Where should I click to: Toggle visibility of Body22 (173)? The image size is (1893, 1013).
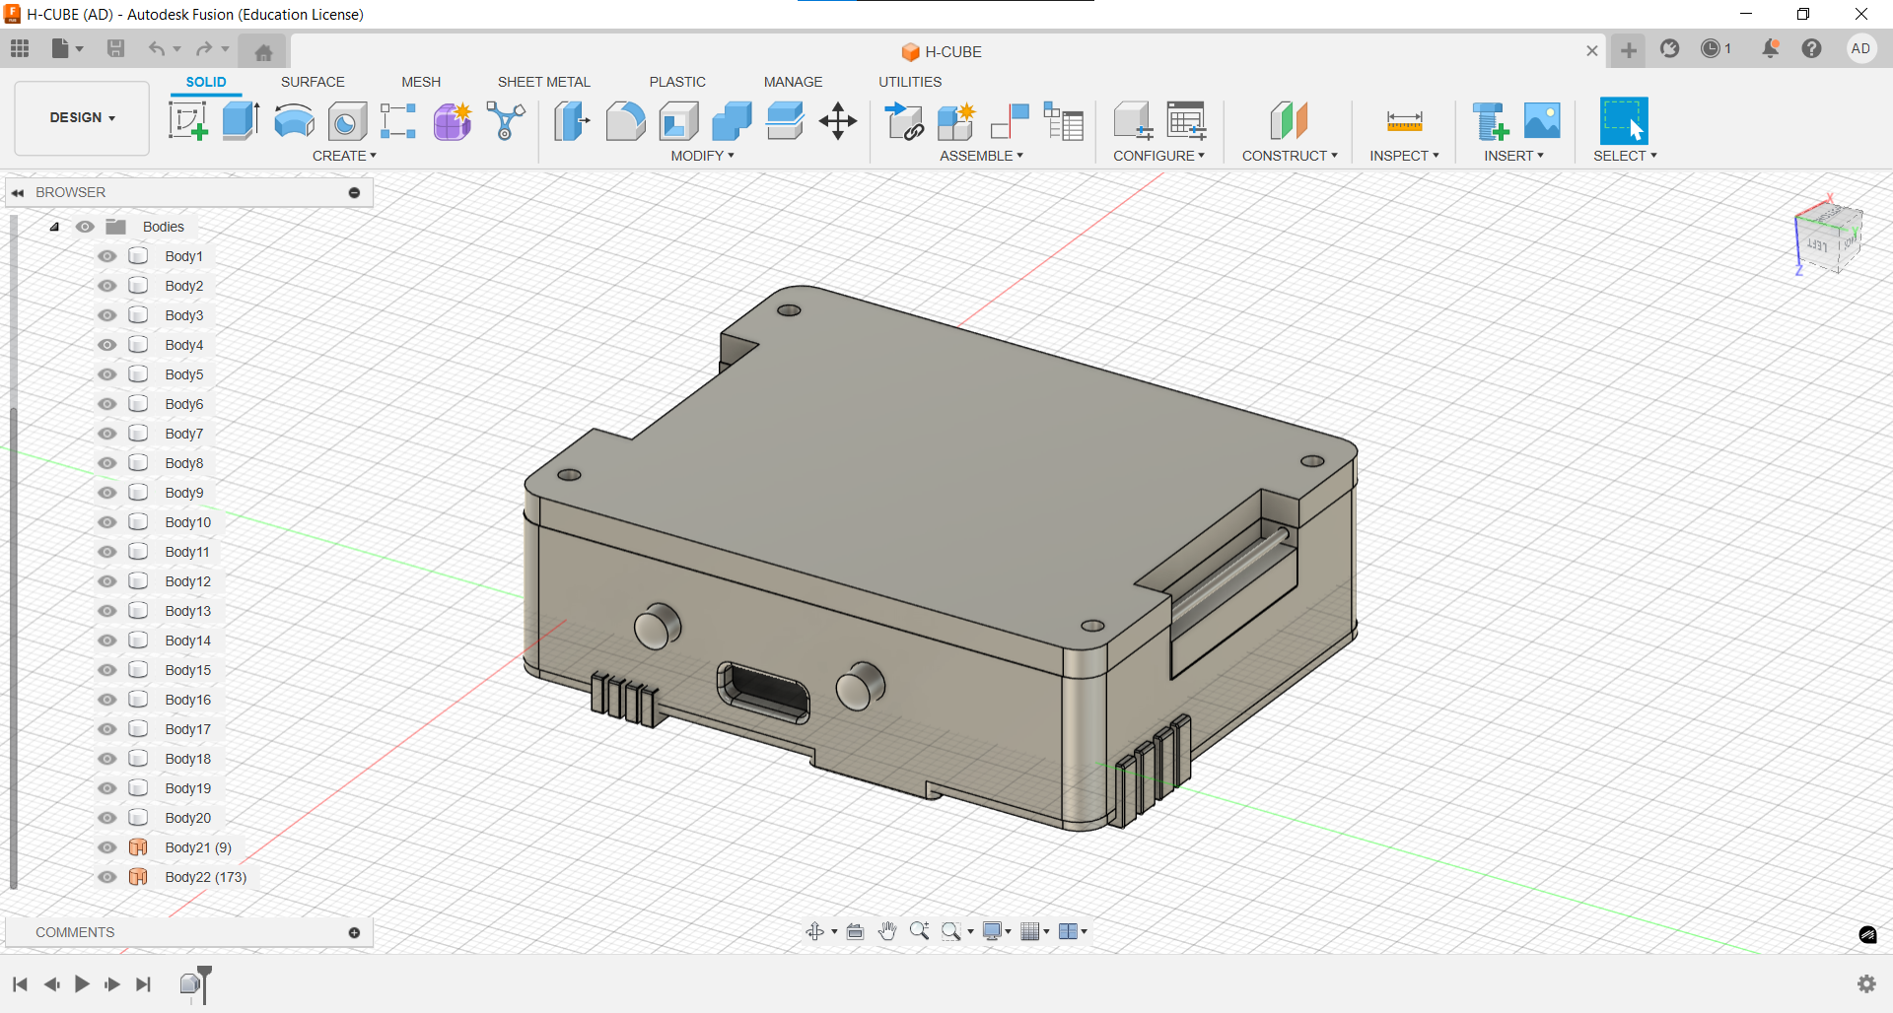[x=107, y=877]
